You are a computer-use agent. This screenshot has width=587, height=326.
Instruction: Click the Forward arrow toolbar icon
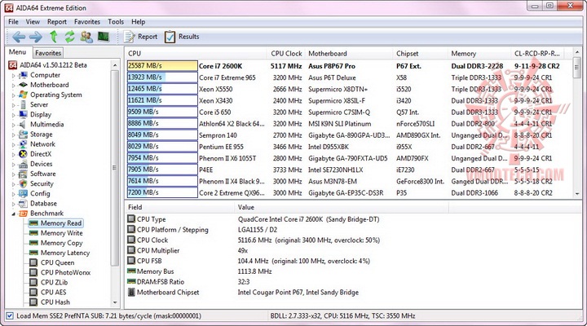click(x=36, y=37)
